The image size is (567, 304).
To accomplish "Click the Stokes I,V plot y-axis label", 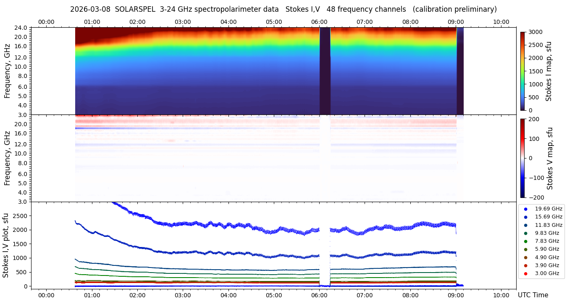I will click(x=6, y=245).
